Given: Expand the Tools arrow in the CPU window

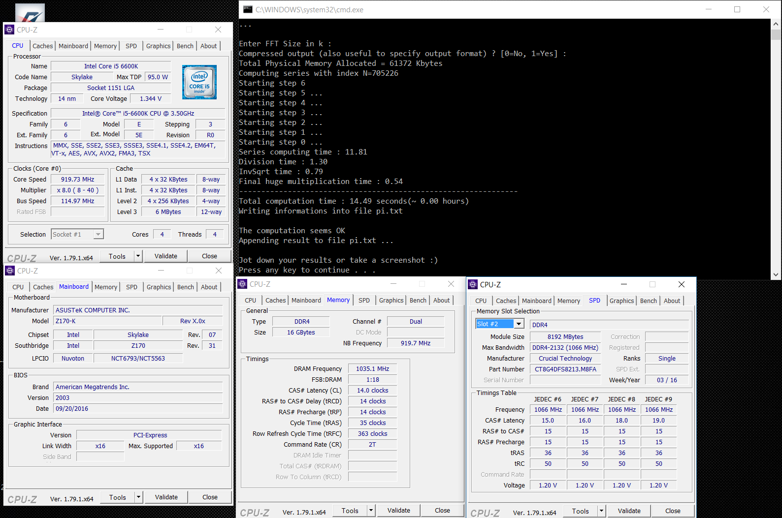Looking at the screenshot, I should tap(138, 256).
